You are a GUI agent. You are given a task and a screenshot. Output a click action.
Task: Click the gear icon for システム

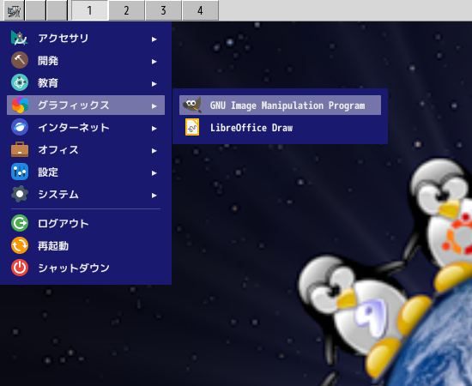click(20, 194)
